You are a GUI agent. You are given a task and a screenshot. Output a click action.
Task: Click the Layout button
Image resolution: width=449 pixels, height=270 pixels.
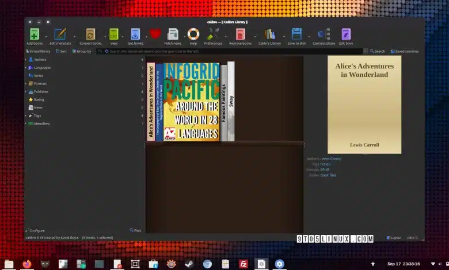394,238
